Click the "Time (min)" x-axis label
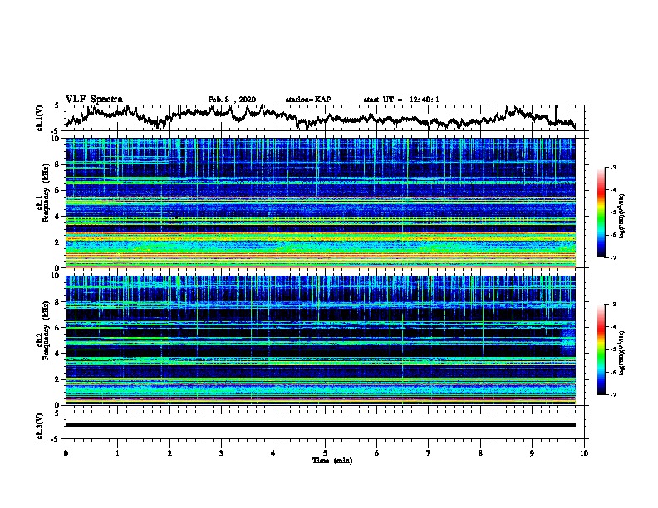Screen dimensions: 658x508 (x=332, y=461)
